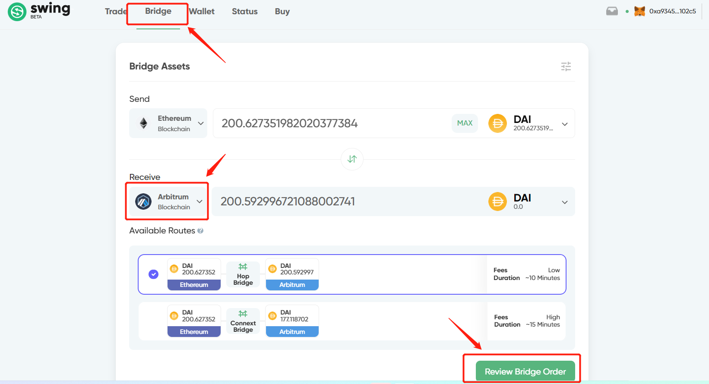Viewport: 709px width, 384px height.
Task: Click the MAX button
Action: pyautogui.click(x=465, y=123)
